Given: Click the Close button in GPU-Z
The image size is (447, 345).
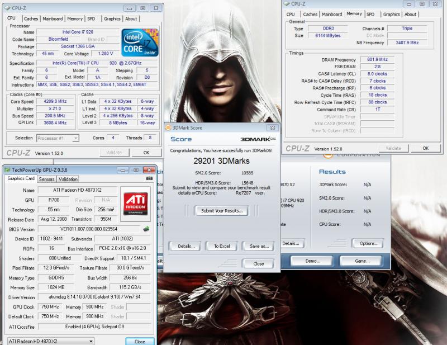Looking at the screenshot, I should 140,341.
